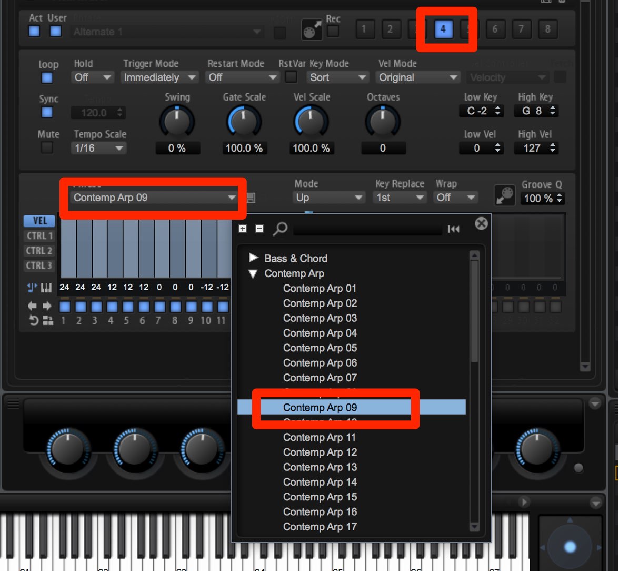Image resolution: width=619 pixels, height=571 pixels.
Task: Choose Contemp Arp 05 from list
Action: point(320,348)
